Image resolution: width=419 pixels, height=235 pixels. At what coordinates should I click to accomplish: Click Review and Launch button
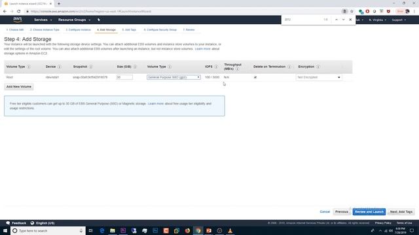pyautogui.click(x=369, y=211)
